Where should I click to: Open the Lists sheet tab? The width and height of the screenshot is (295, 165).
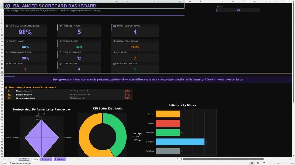(x=35, y=159)
